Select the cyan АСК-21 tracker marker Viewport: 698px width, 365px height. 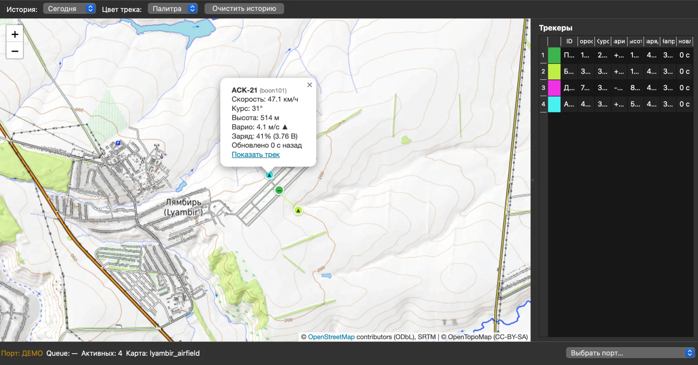[x=269, y=175]
